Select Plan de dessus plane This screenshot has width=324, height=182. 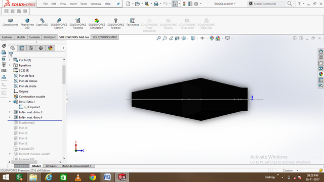point(28,81)
